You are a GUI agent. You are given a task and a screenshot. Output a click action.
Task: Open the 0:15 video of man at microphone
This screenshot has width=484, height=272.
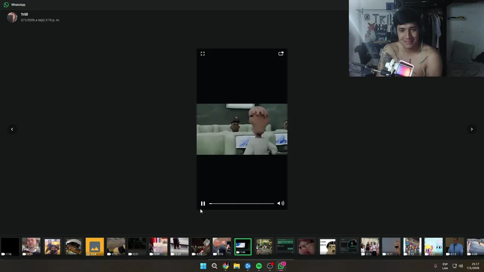click(x=455, y=247)
